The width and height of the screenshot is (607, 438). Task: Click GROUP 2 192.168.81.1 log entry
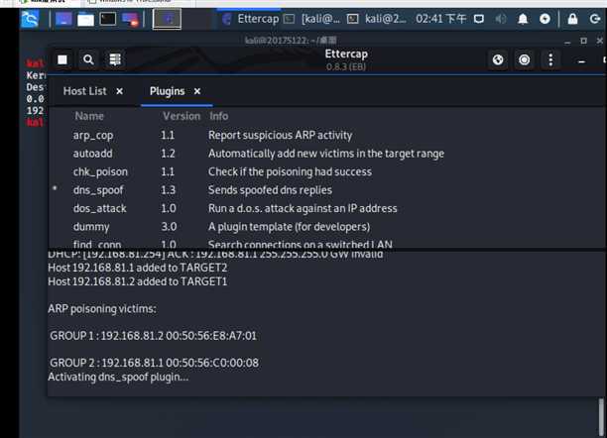point(154,363)
